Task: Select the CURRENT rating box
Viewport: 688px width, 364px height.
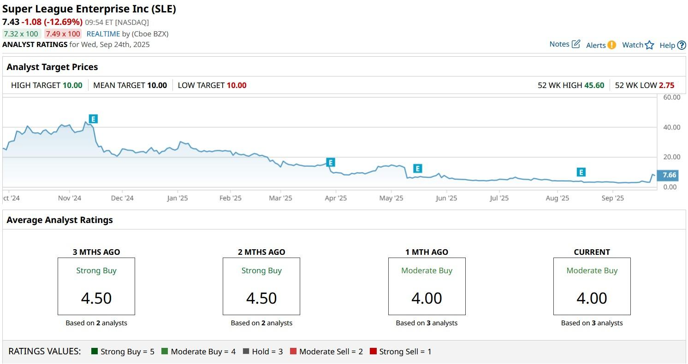Action: pos(592,286)
